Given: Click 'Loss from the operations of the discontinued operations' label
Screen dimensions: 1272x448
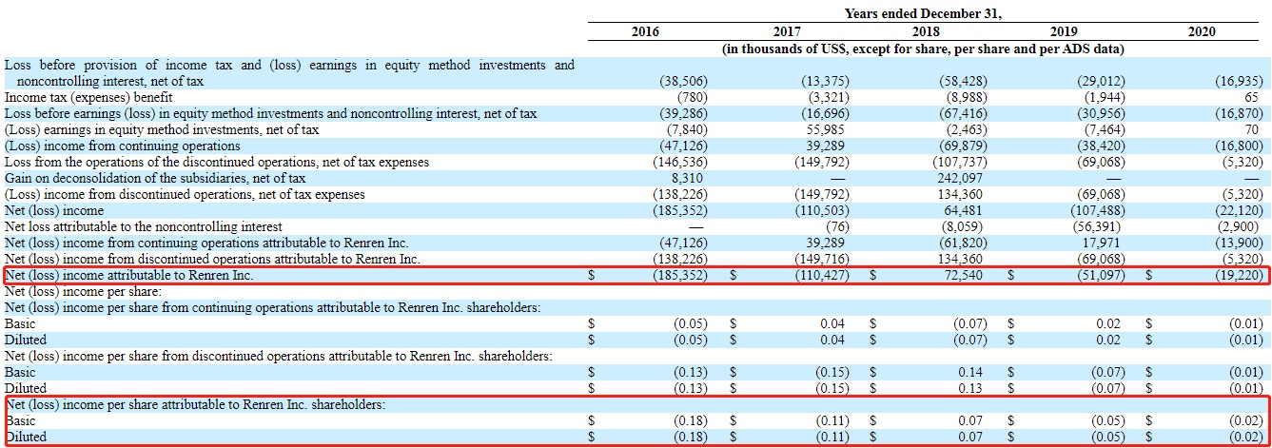Looking at the screenshot, I should pos(217,162).
